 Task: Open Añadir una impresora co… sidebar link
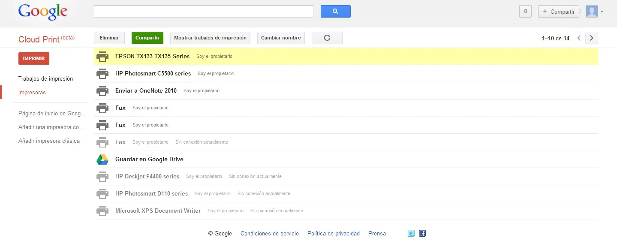coord(51,127)
